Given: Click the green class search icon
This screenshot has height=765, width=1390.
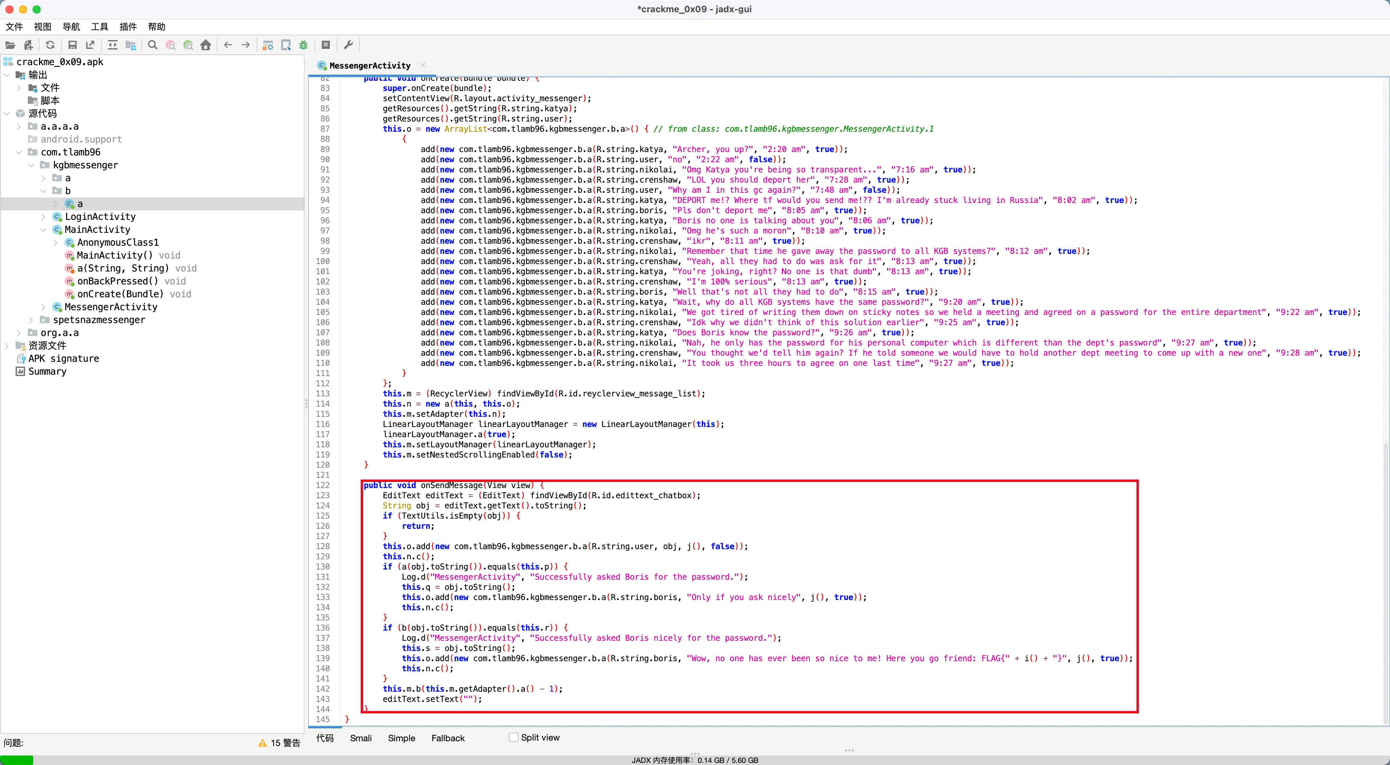Looking at the screenshot, I should click(188, 45).
